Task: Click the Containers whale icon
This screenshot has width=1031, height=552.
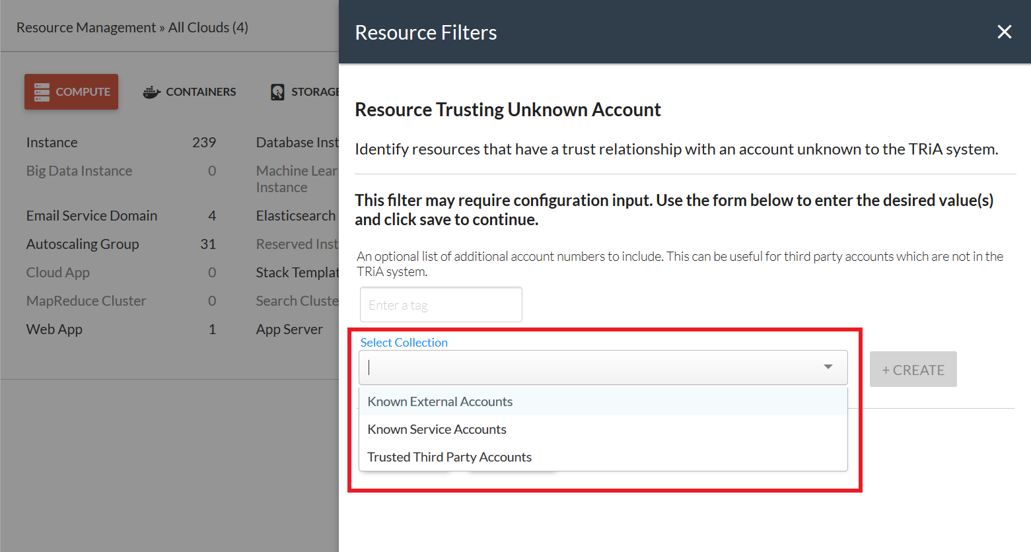Action: pyautogui.click(x=151, y=92)
